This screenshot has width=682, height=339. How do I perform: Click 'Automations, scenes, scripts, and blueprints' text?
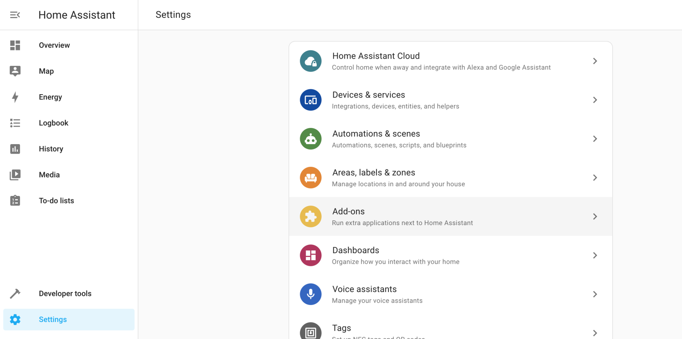(x=399, y=145)
